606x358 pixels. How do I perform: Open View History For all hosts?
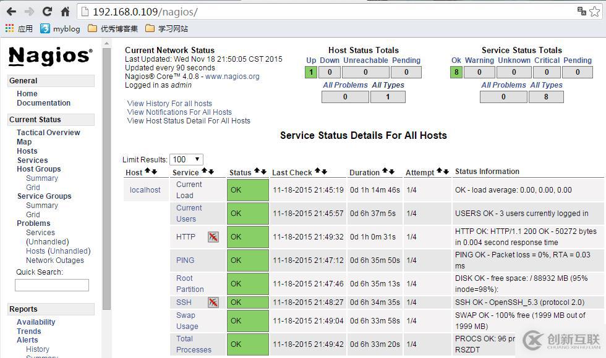pyautogui.click(x=169, y=104)
